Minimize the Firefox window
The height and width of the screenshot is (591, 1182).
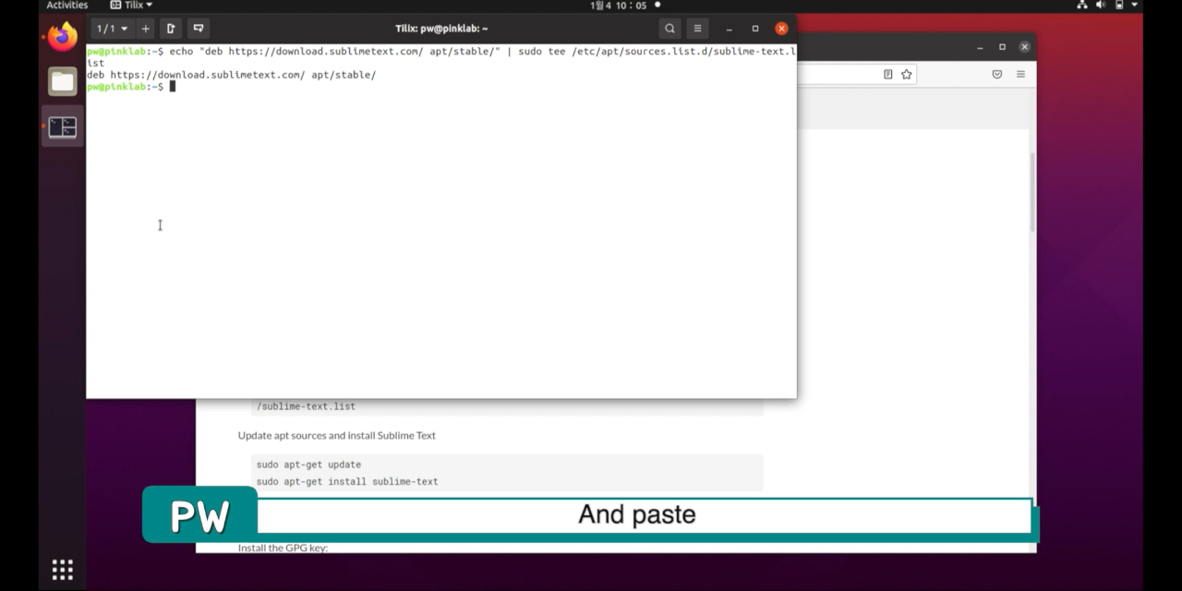(980, 47)
